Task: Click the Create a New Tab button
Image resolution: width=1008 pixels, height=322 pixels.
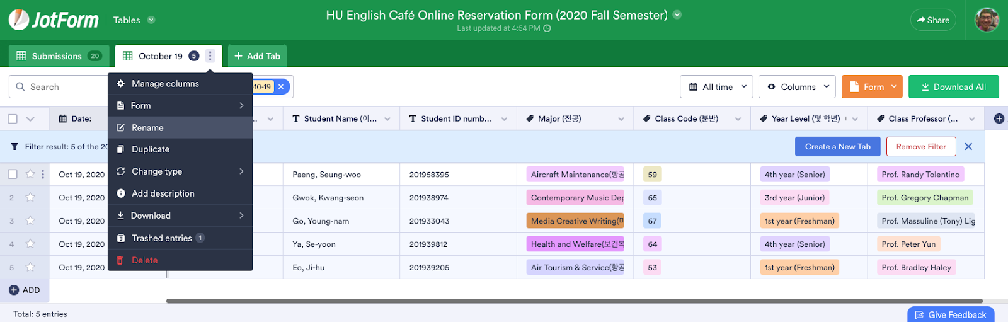Action: tap(837, 147)
